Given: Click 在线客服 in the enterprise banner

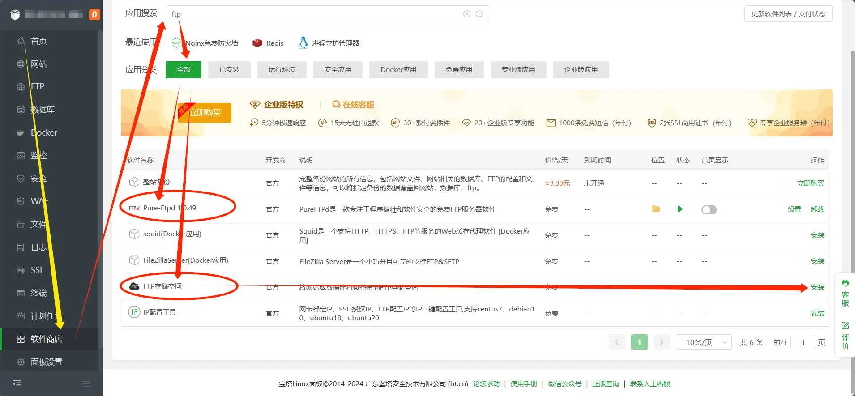Looking at the screenshot, I should 353,104.
